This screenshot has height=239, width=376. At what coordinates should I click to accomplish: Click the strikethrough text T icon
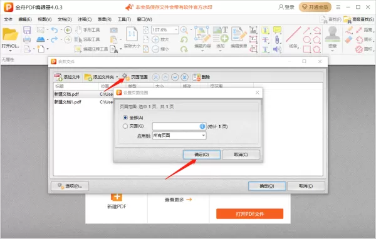point(265,39)
